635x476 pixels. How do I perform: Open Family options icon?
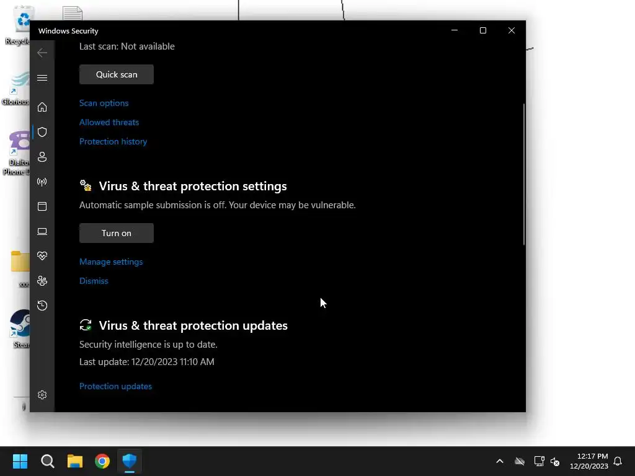[x=42, y=281]
